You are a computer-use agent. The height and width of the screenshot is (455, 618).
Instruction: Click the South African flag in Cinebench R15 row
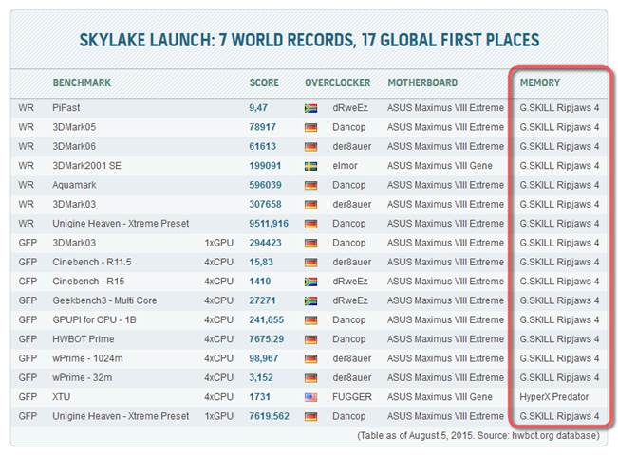coord(310,282)
